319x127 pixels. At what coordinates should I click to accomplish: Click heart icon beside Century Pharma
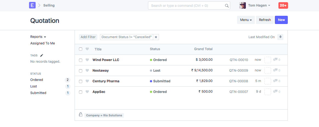pyautogui.click(x=87, y=81)
